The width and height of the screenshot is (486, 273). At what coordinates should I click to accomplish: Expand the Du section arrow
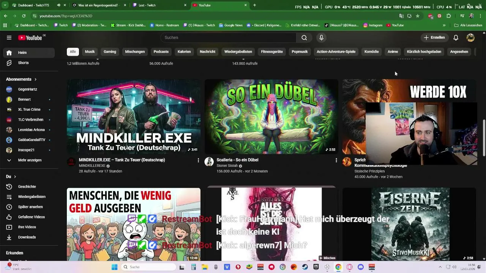[x=15, y=177]
